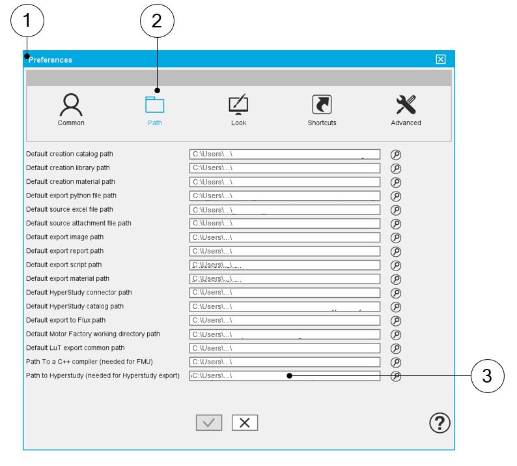Browse for Motor Factory working directory path
Image resolution: width=517 pixels, height=466 pixels.
[395, 334]
